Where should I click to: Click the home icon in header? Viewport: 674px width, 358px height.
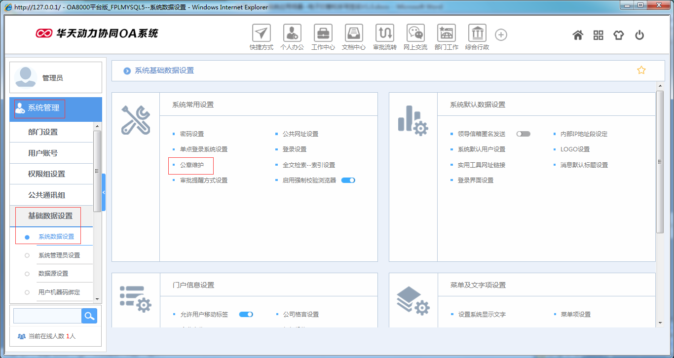578,35
